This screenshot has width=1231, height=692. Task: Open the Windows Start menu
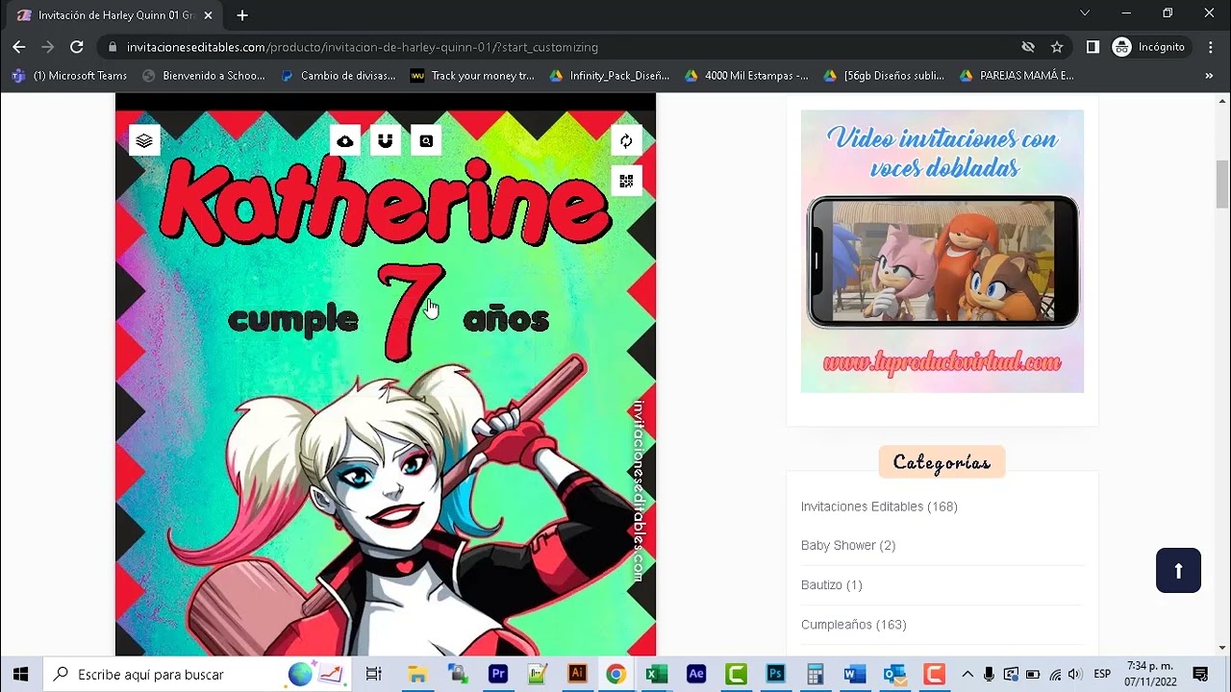[20, 674]
